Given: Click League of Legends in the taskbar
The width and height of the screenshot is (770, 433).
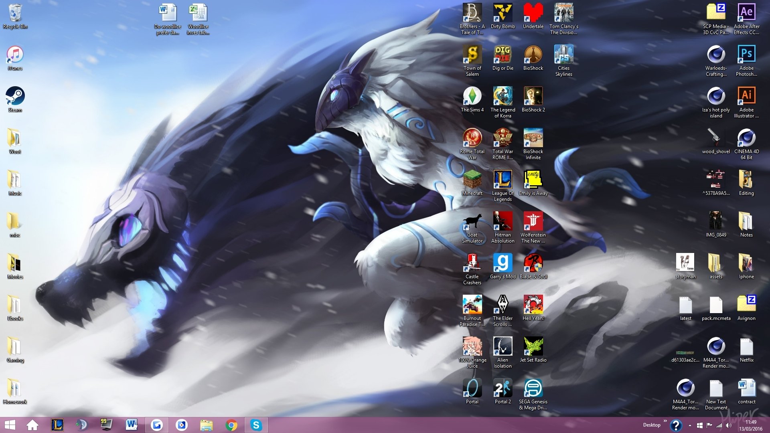Looking at the screenshot, I should (x=57, y=425).
